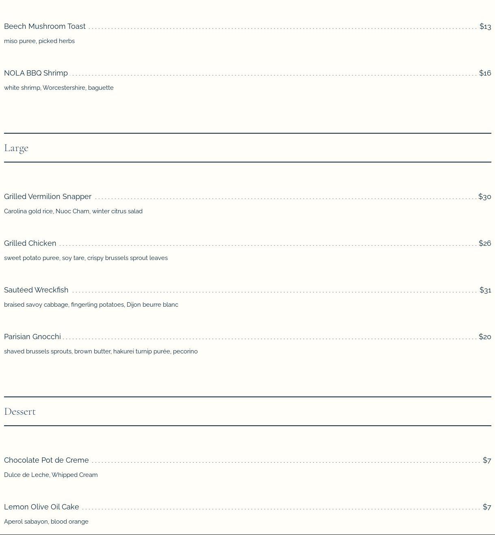The image size is (495, 535).
Task: Click the Large section heading
Action: tap(16, 148)
